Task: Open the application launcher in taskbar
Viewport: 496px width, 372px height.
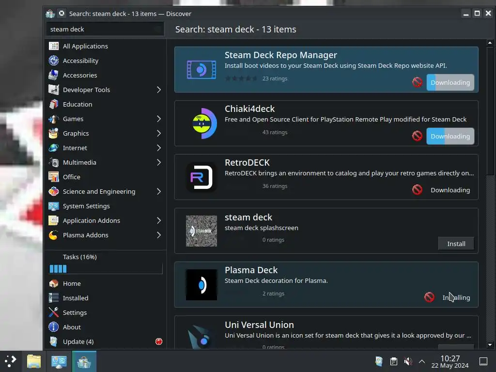Action: [x=11, y=361]
